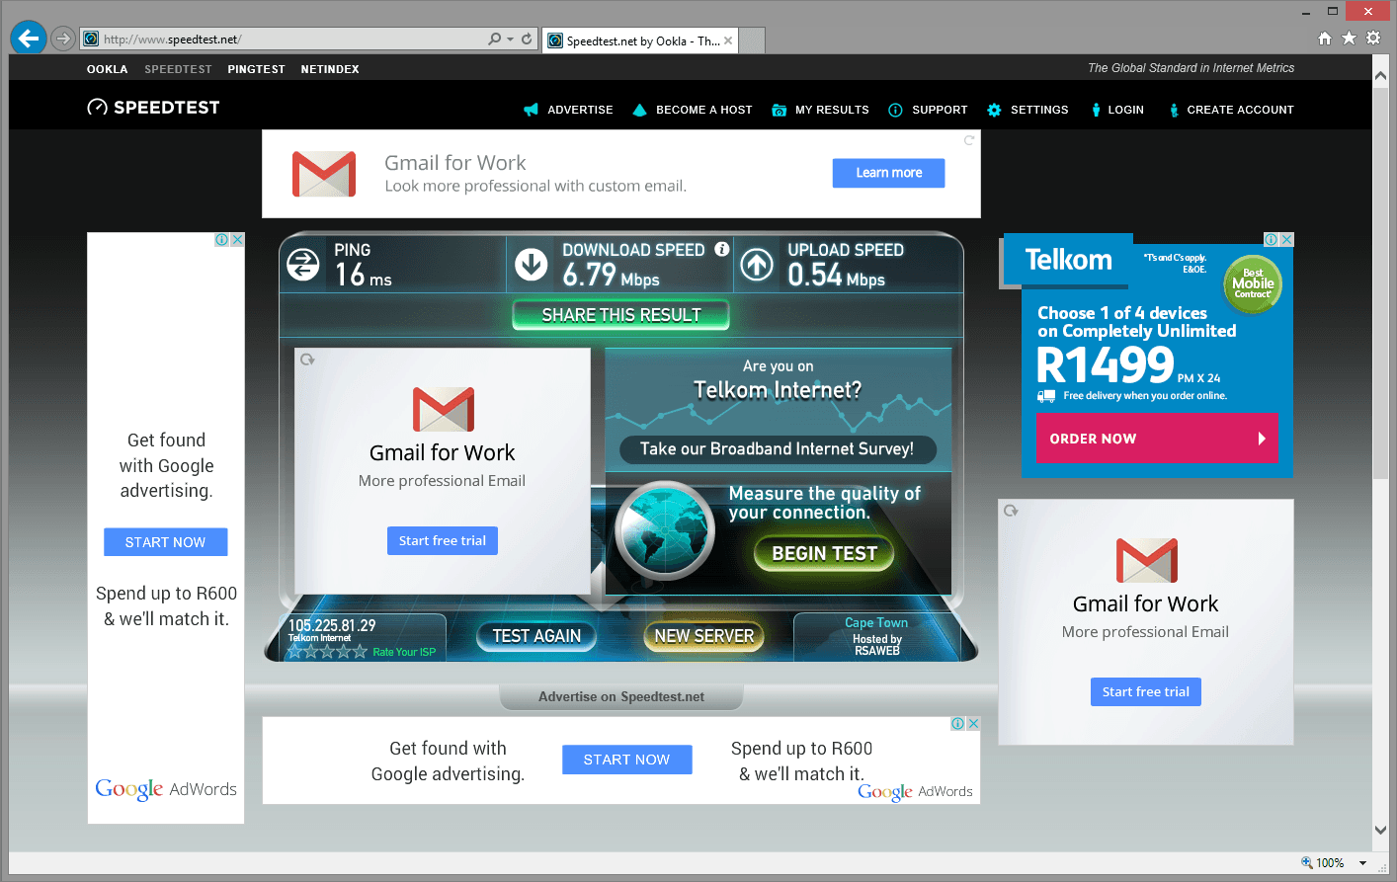
Task: Select the Speedtest.net by Ookla tab
Action: (640, 40)
